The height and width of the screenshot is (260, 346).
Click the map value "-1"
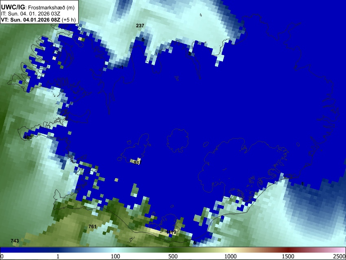coord(121,67)
